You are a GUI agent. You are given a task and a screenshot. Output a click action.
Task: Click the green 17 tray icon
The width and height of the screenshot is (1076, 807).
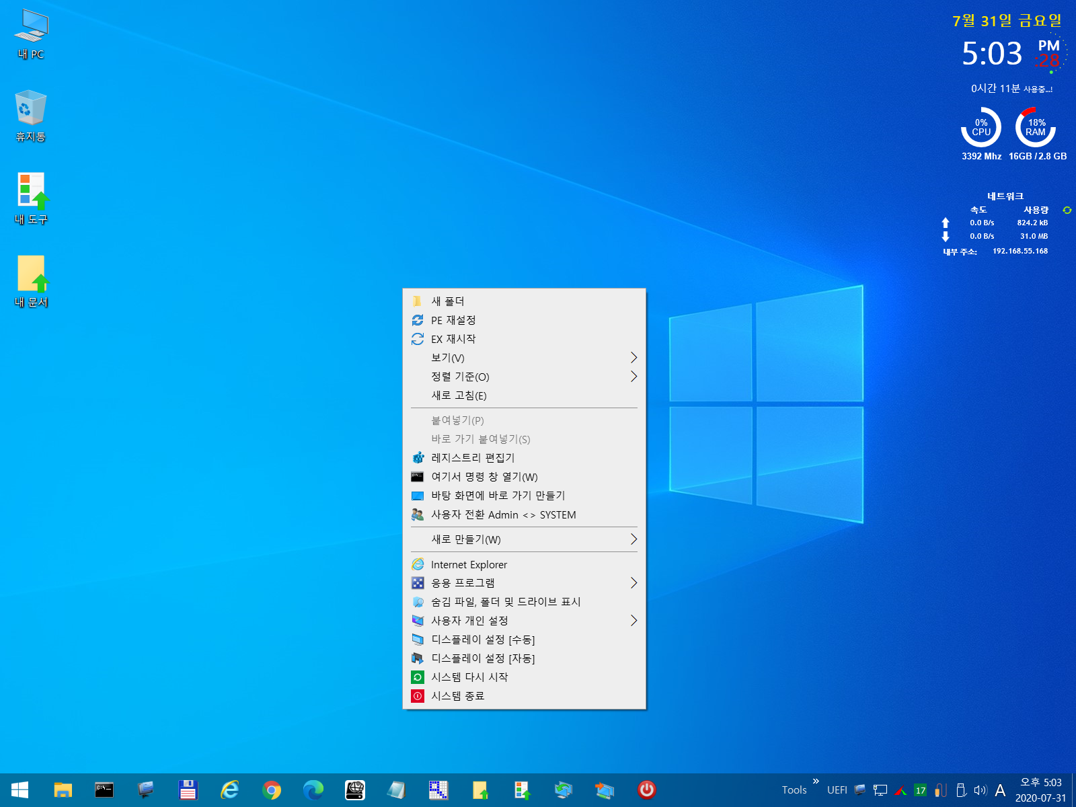coord(921,790)
